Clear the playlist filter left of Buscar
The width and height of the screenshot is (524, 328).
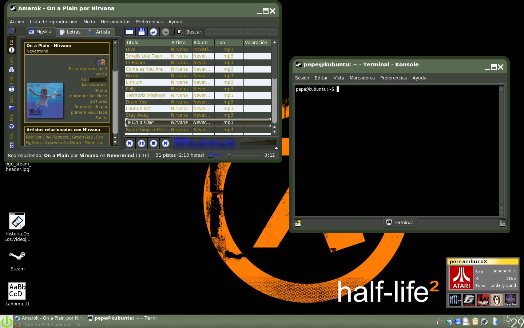(x=179, y=32)
